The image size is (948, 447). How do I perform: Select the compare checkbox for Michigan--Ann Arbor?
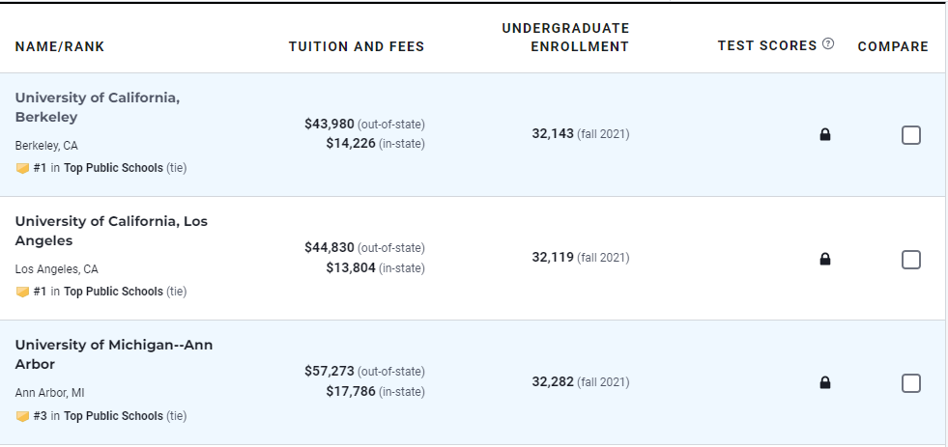tap(911, 383)
